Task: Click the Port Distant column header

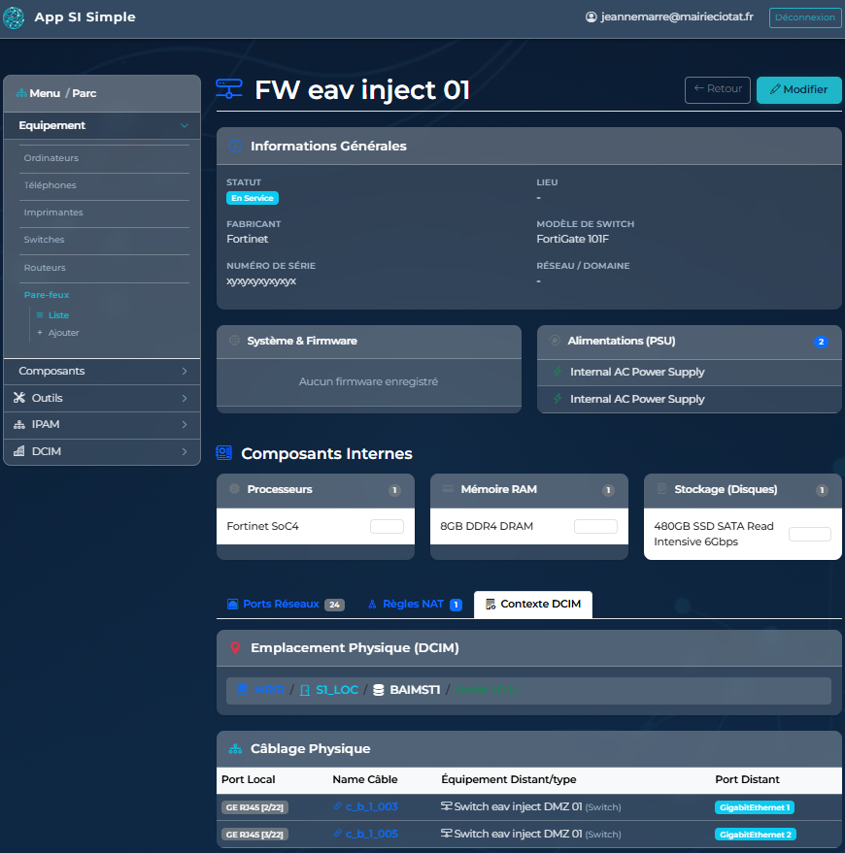Action: (747, 779)
